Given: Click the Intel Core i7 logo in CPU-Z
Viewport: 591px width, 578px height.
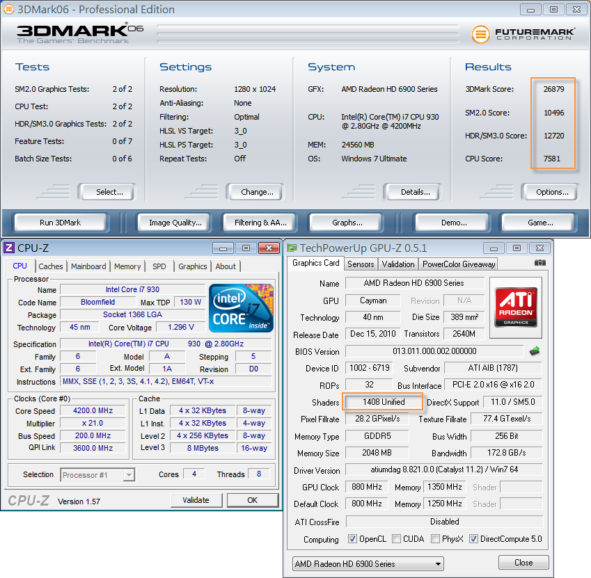Looking at the screenshot, I should (x=241, y=308).
